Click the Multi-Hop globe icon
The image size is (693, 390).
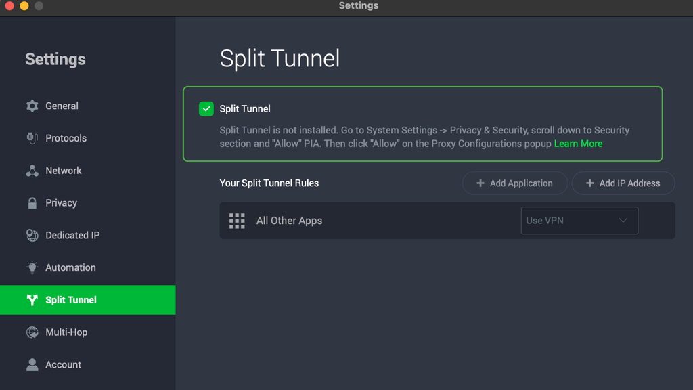pyautogui.click(x=32, y=332)
